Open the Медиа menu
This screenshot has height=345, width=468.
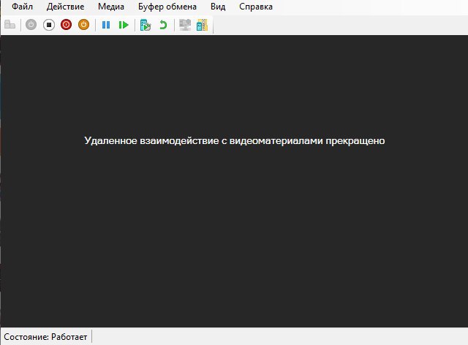pyautogui.click(x=111, y=7)
